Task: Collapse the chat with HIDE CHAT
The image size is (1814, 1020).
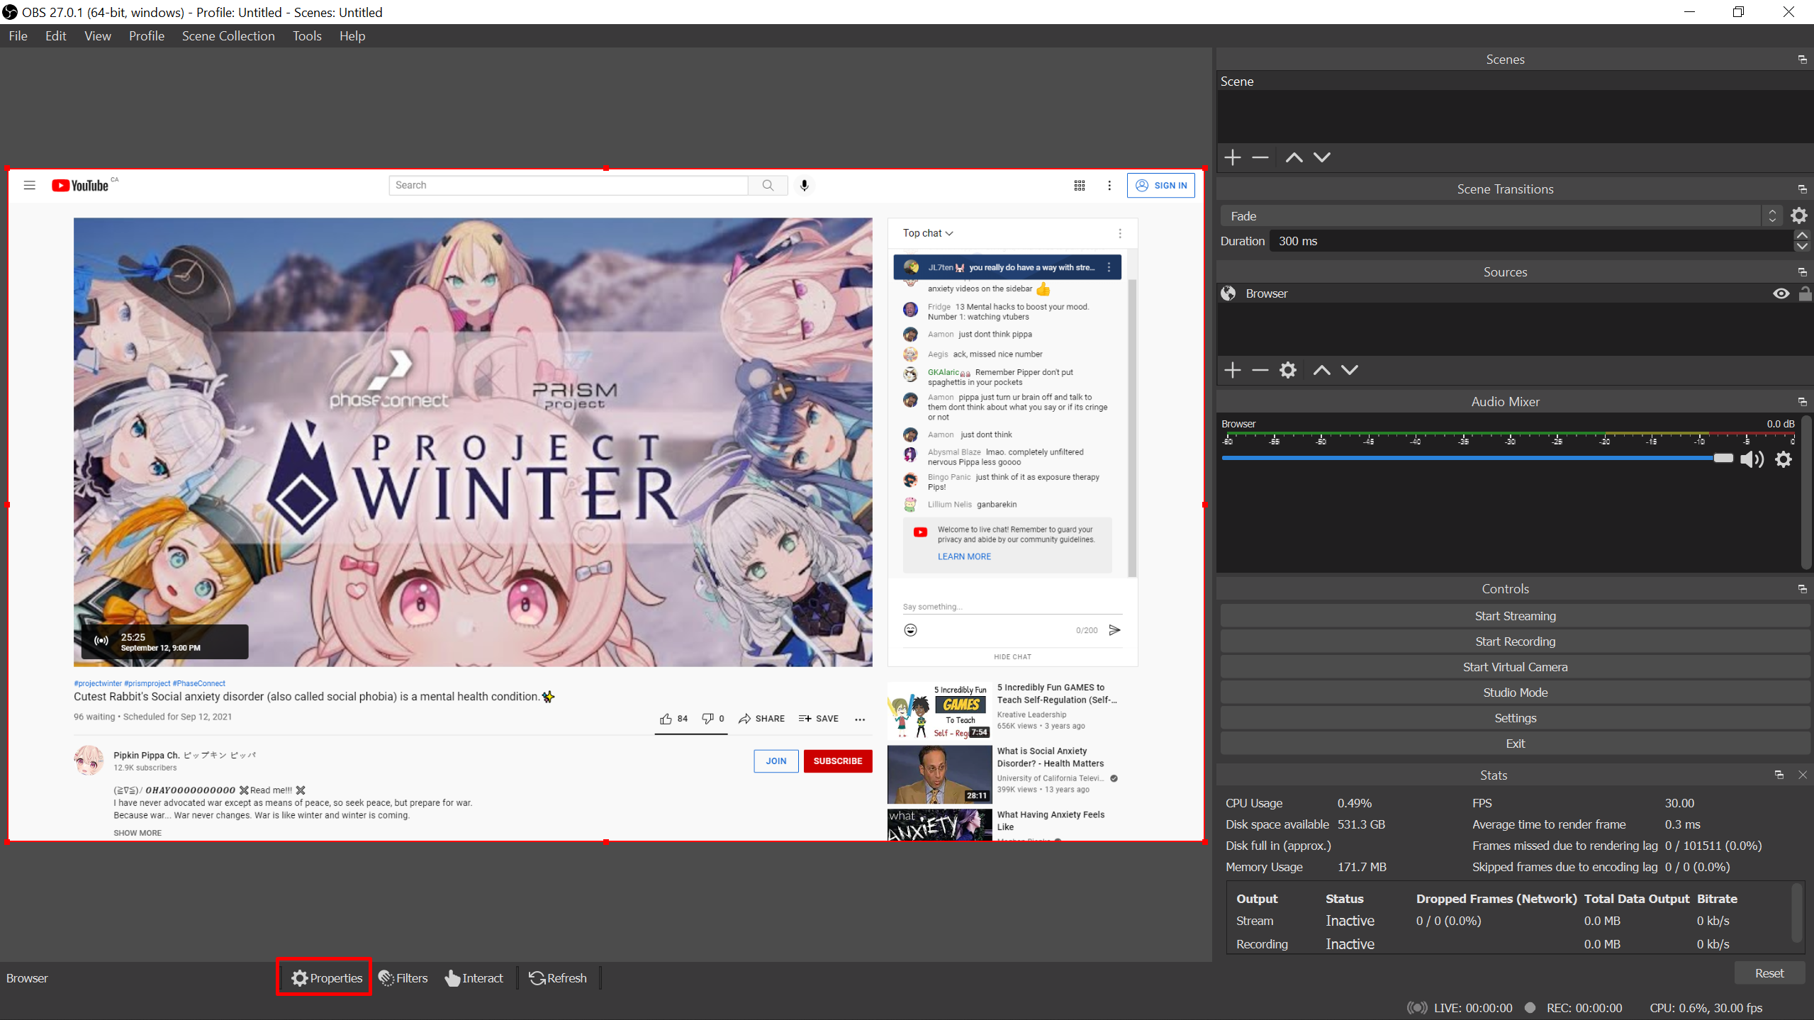Action: 1012,657
